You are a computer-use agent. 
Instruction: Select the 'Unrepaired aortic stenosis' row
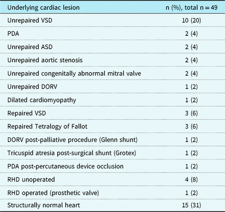(x=112, y=60)
